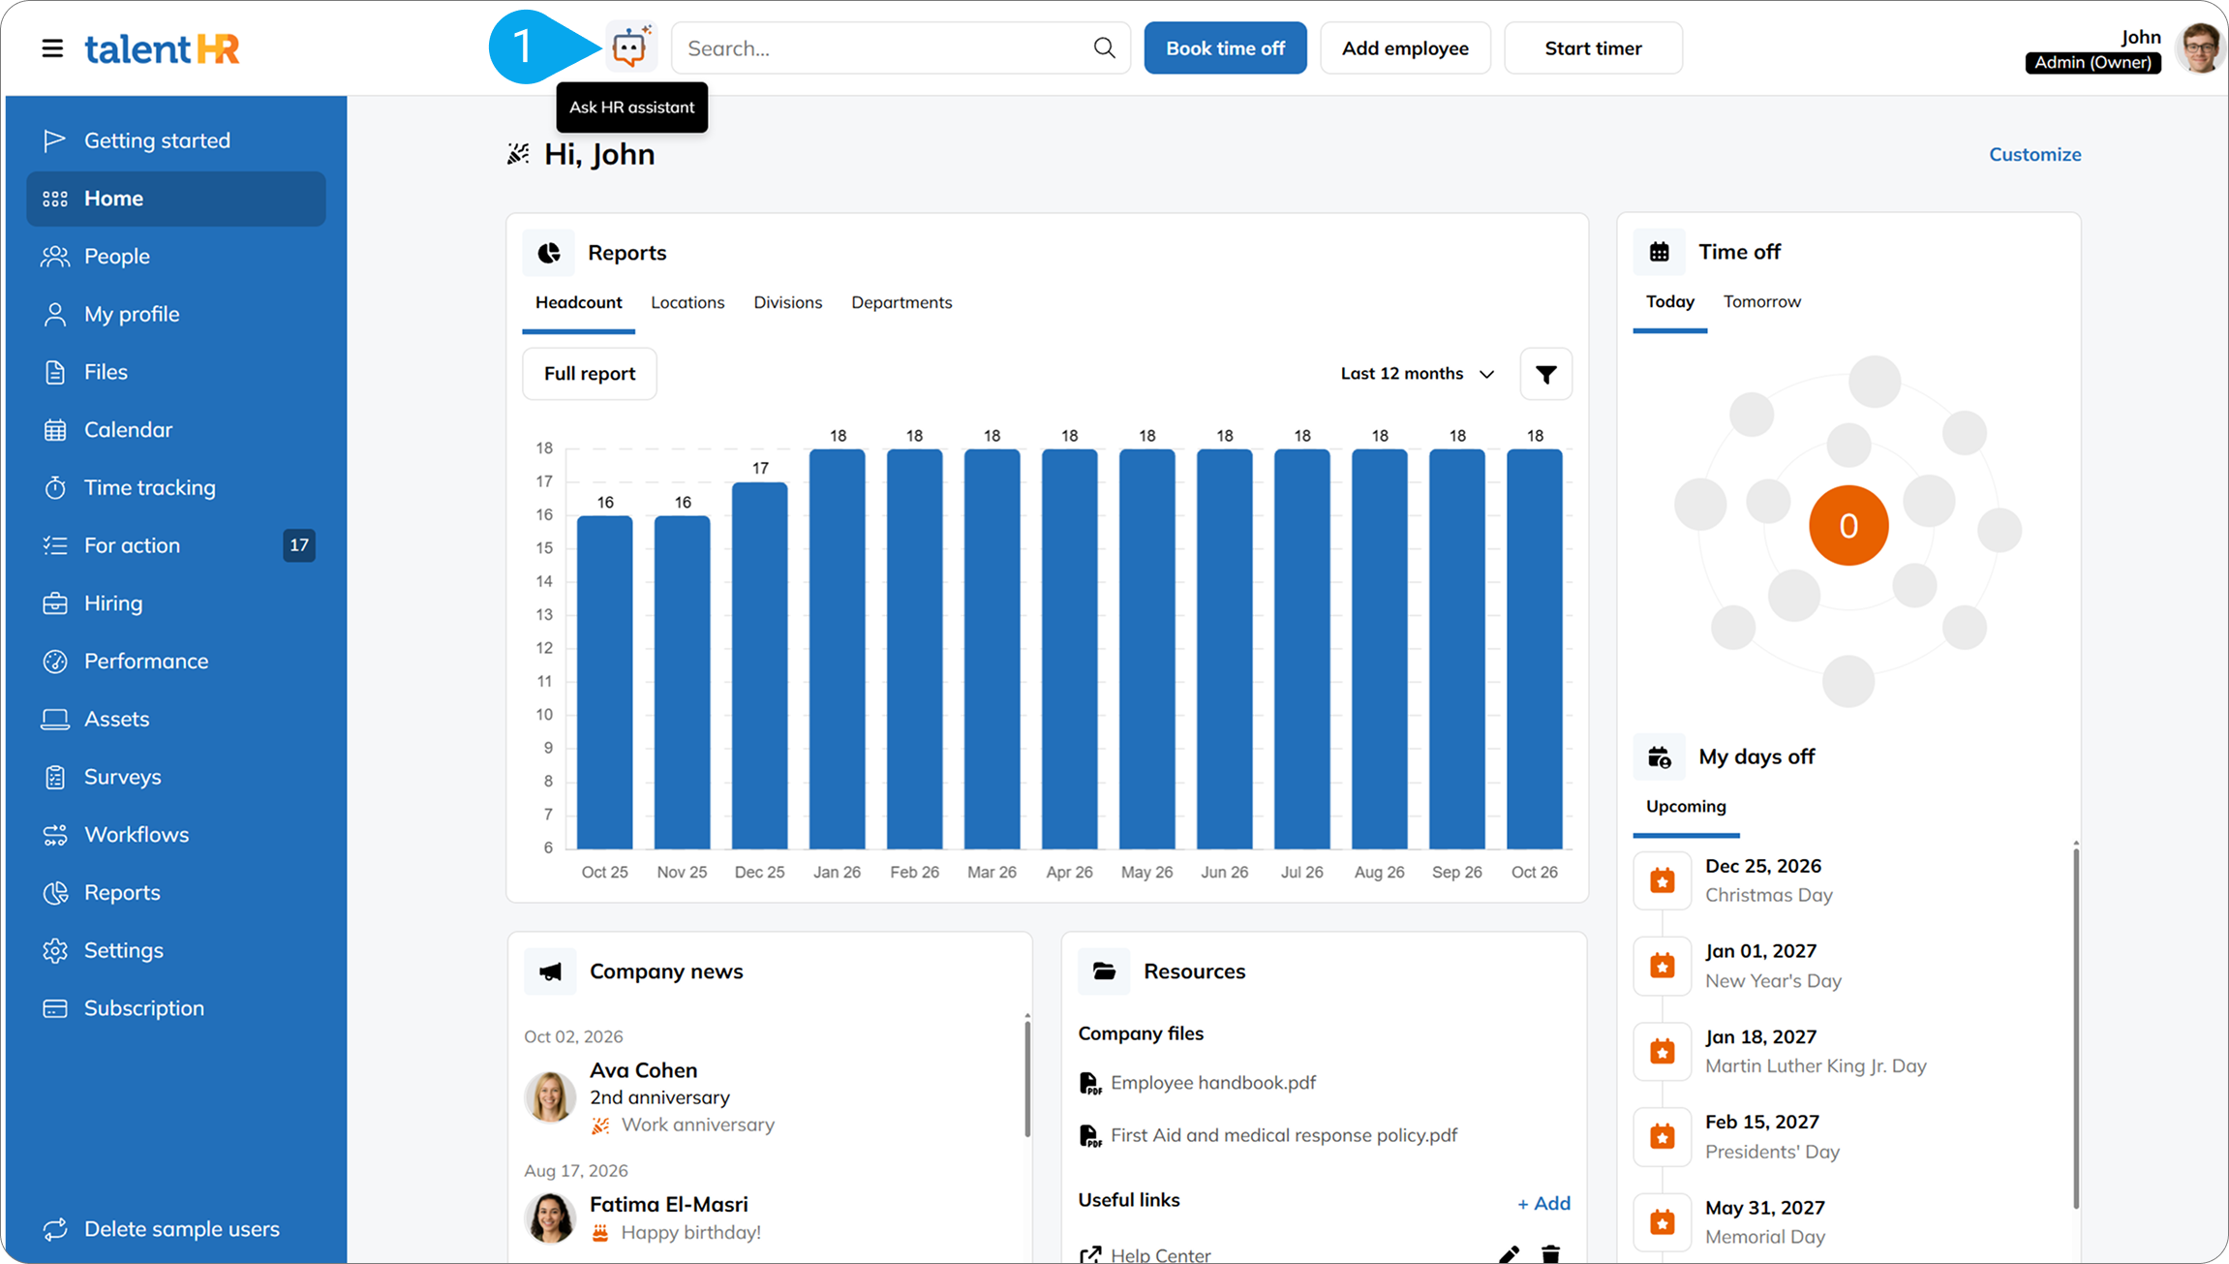Toggle the hamburger menu icon

[x=52, y=48]
